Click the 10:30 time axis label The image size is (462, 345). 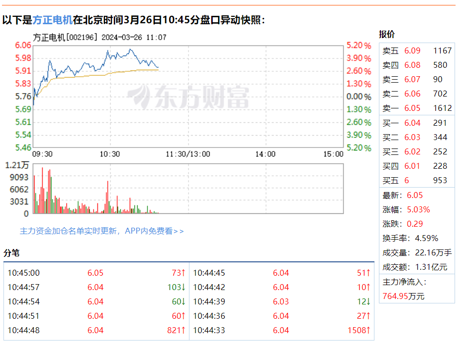[110, 154]
